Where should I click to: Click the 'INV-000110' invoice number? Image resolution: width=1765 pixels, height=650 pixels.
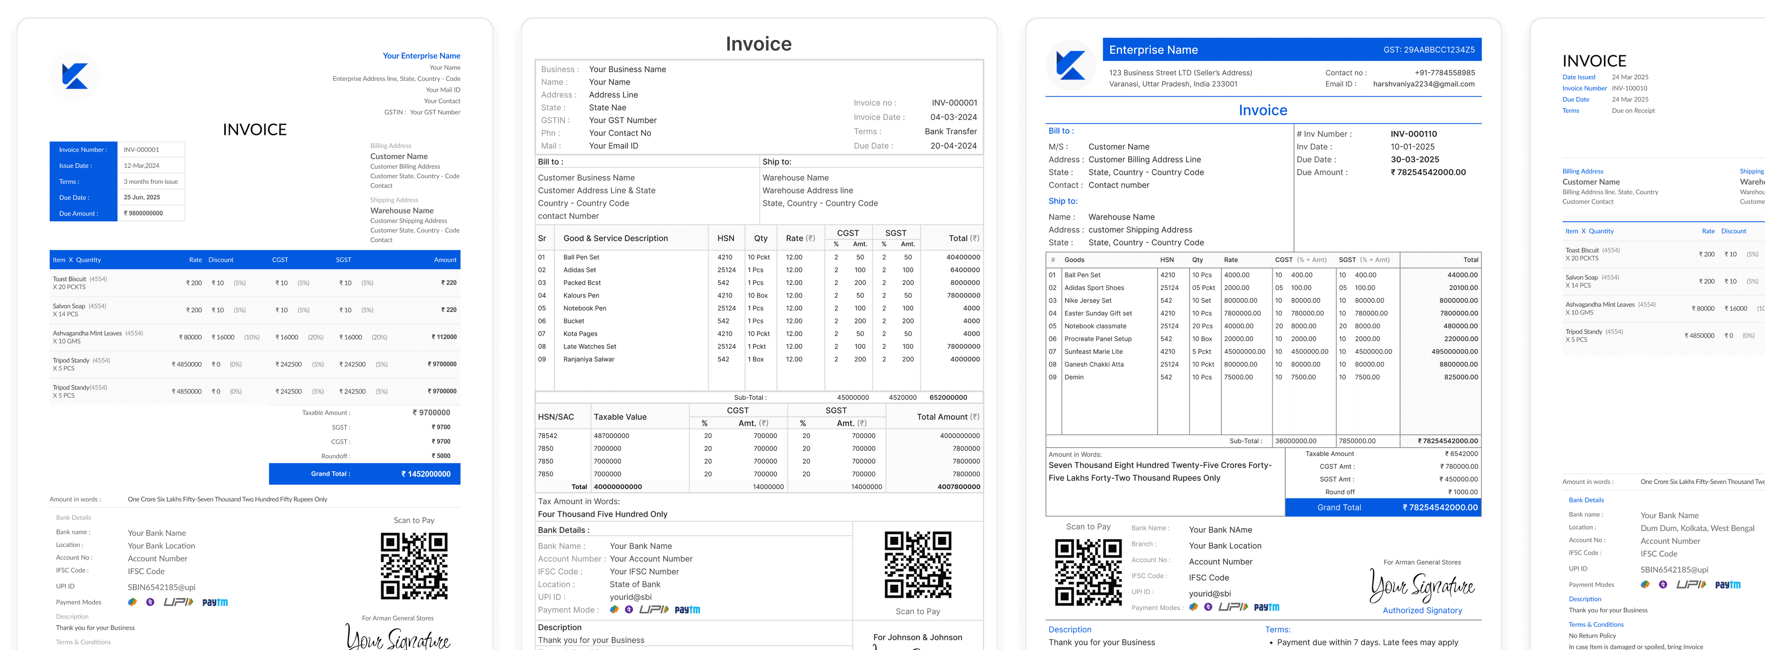click(1413, 134)
